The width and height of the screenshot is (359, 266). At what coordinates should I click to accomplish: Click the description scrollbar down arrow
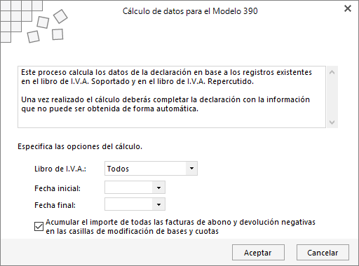tap(332, 122)
